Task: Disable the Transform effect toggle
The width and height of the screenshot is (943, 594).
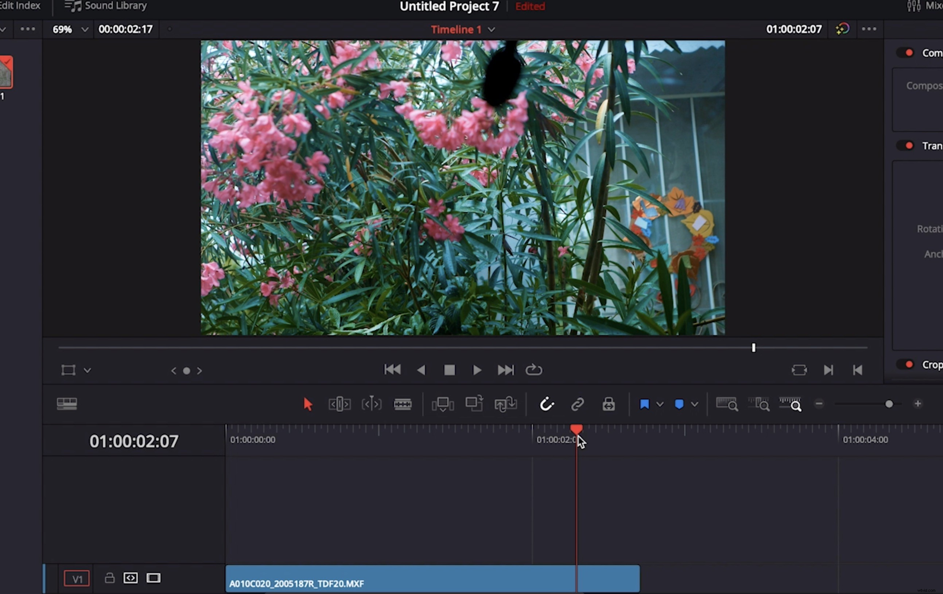Action: pyautogui.click(x=905, y=145)
